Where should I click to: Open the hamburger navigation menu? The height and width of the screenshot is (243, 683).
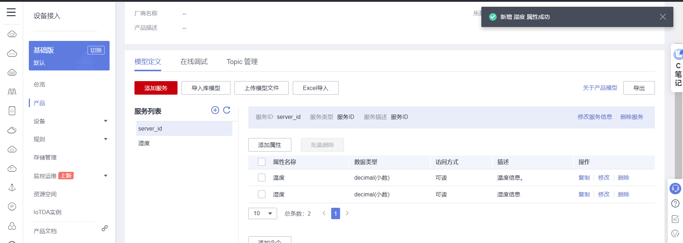(11, 12)
